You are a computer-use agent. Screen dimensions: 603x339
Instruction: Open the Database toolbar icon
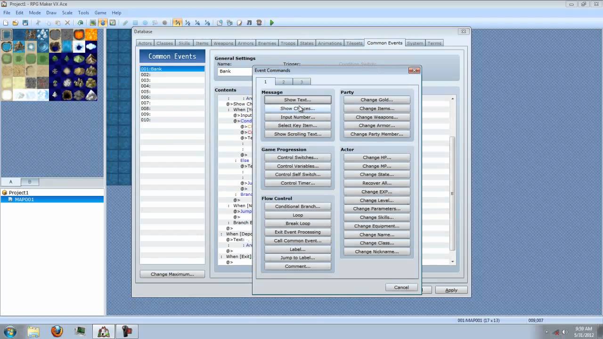220,23
